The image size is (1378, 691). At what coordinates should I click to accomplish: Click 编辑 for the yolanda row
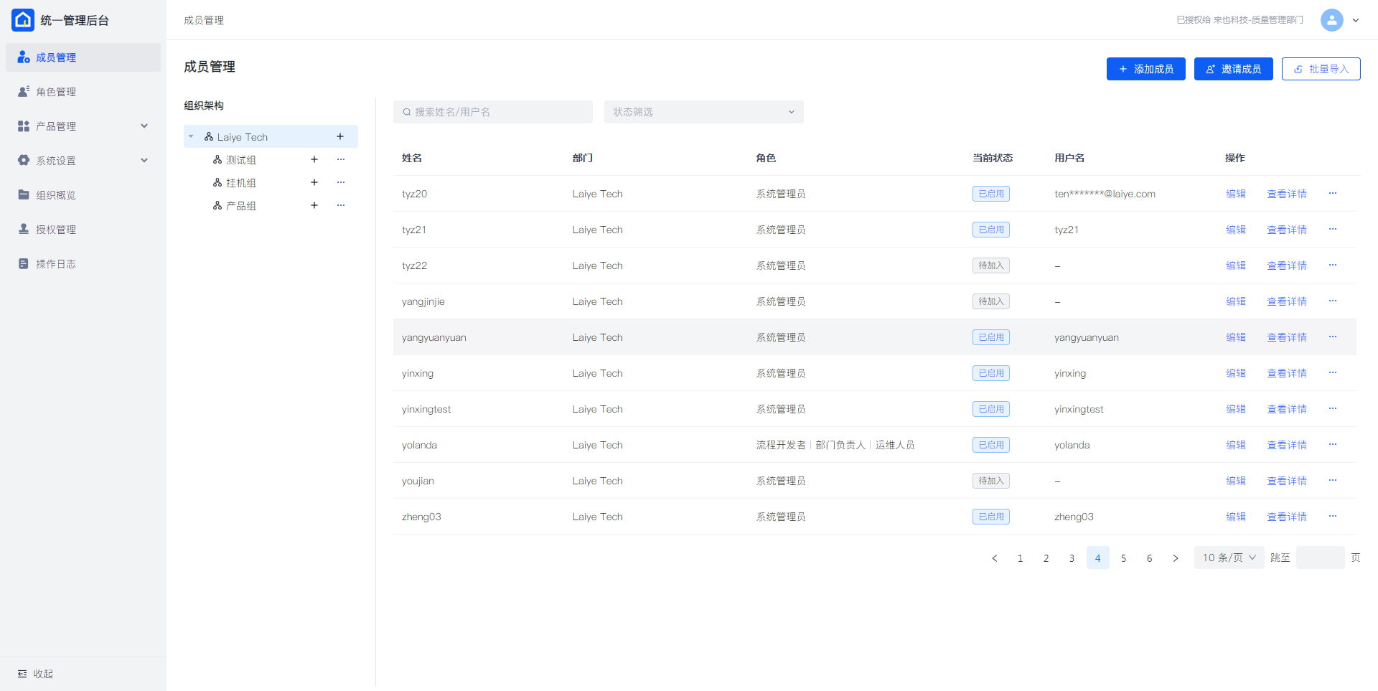pos(1236,445)
